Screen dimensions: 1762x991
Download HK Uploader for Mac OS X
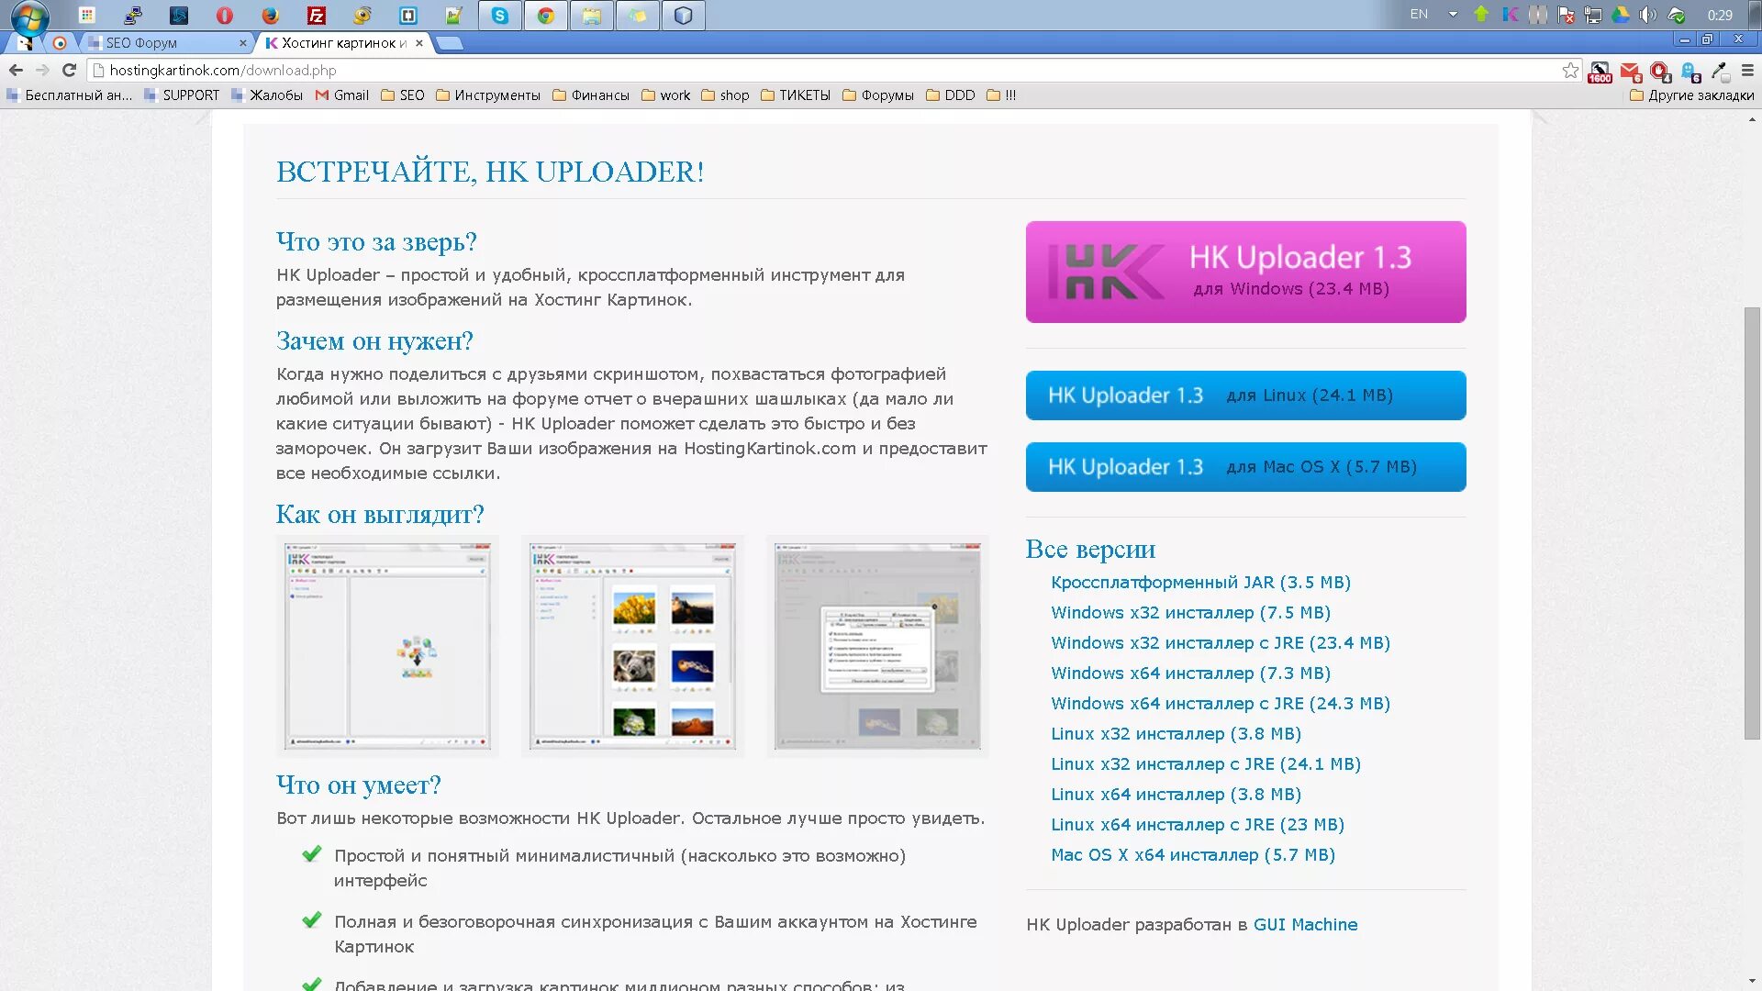tap(1245, 467)
